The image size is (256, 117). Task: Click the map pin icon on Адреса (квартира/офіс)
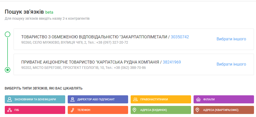(197, 110)
